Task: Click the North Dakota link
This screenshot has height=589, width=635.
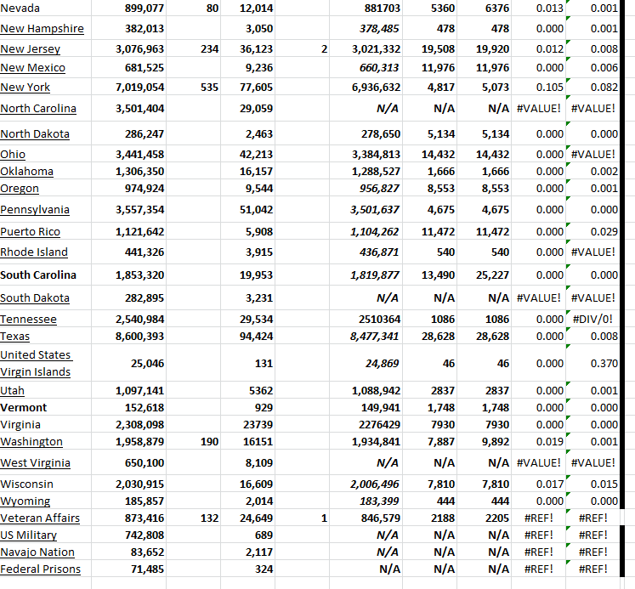Action: click(35, 133)
